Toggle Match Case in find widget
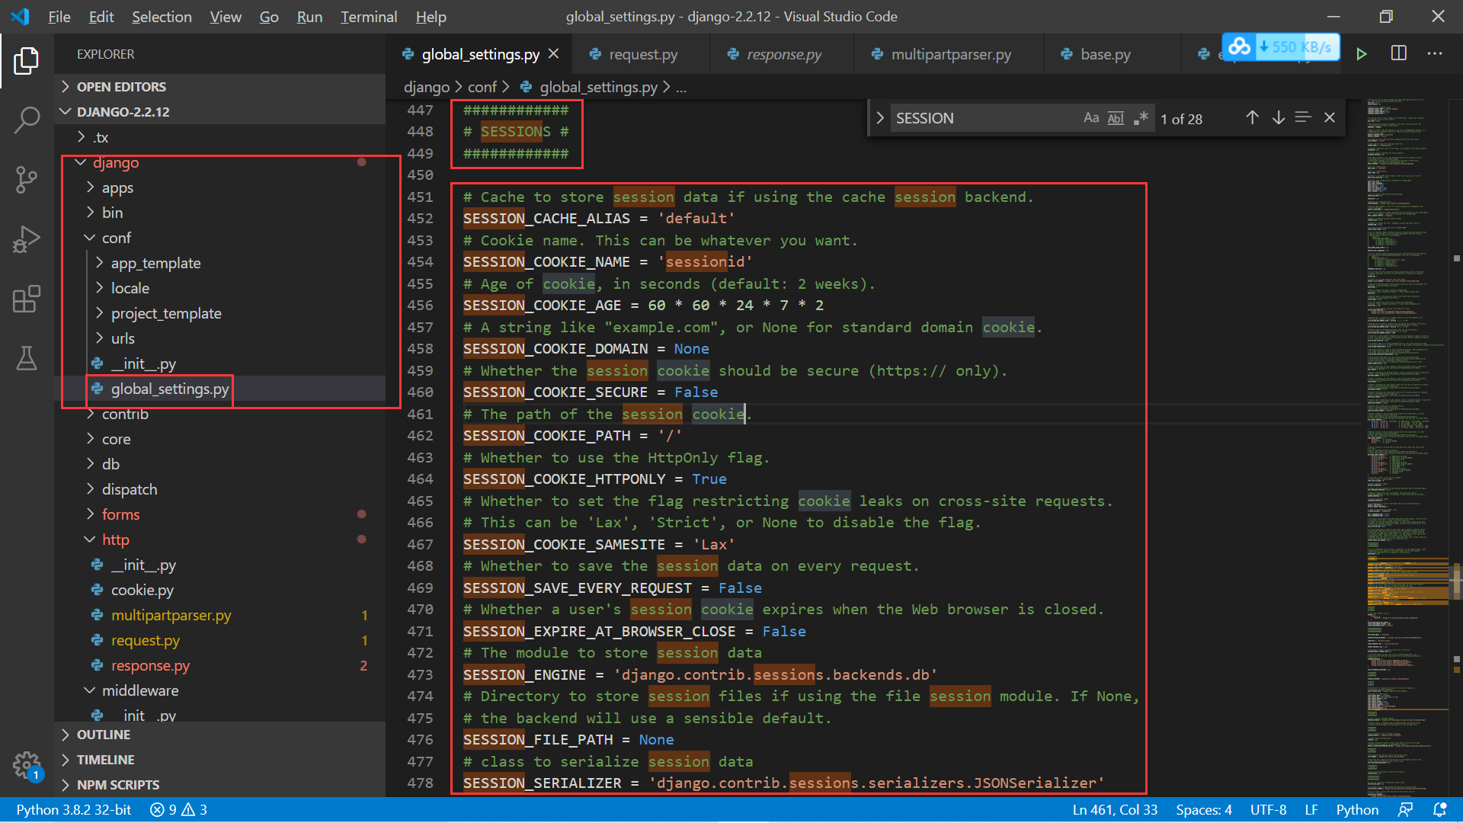 tap(1091, 117)
